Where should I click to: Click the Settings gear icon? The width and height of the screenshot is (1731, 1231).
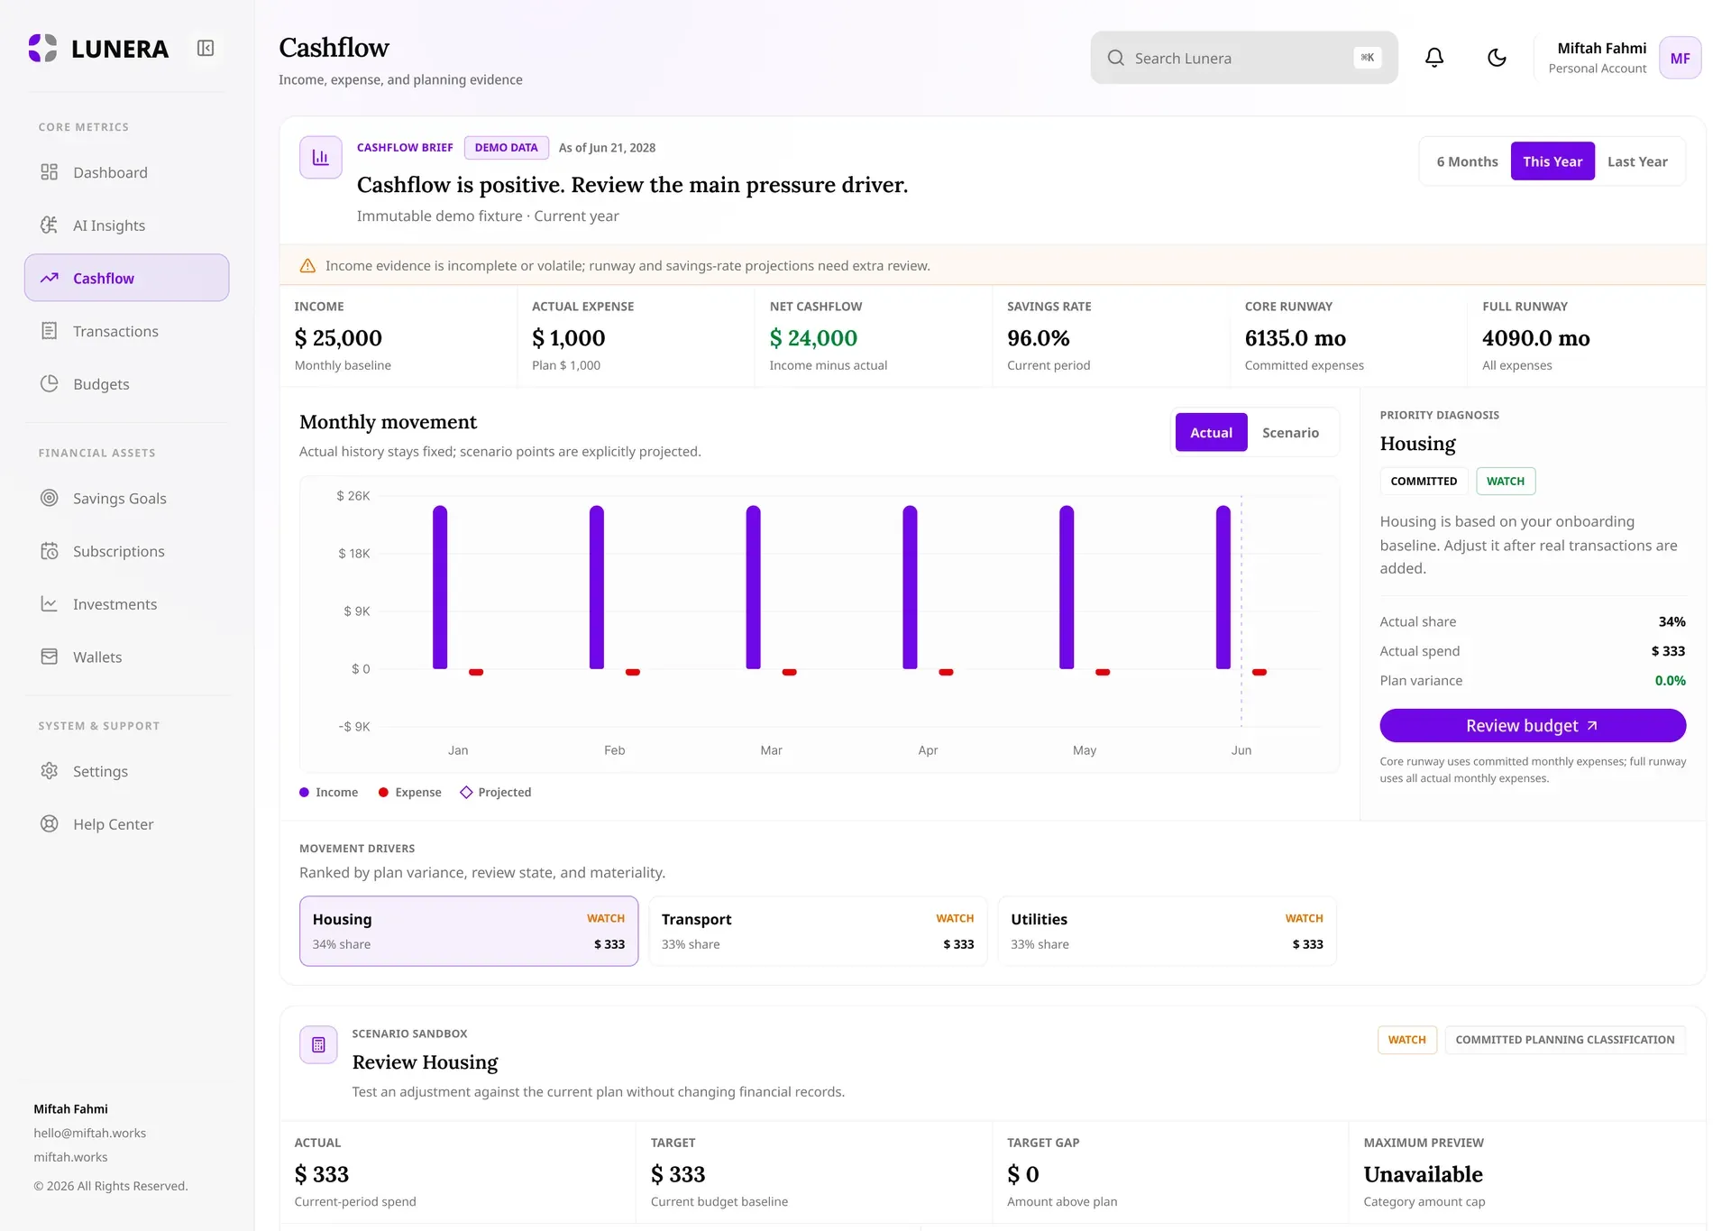(x=50, y=771)
